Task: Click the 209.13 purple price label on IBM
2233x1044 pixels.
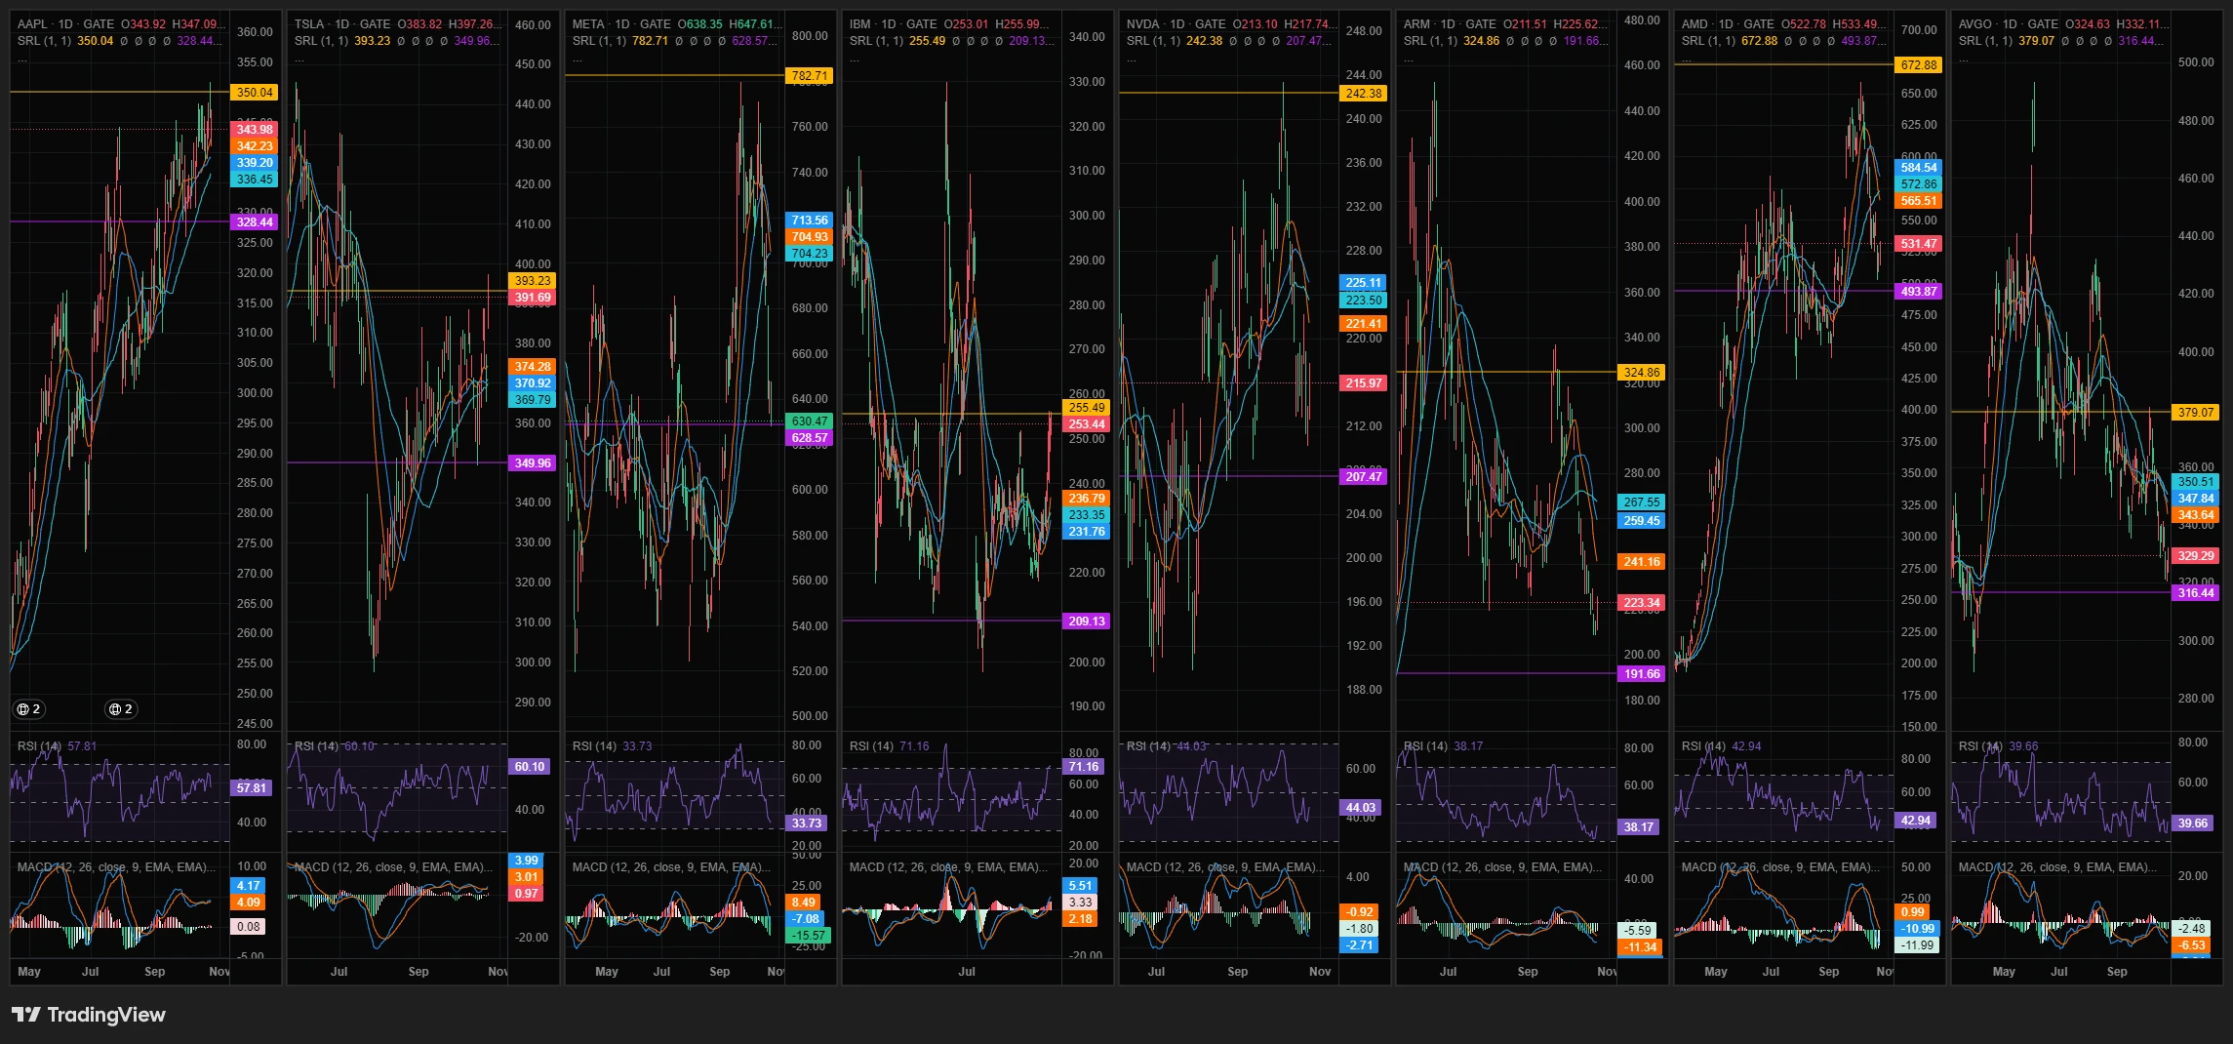Action: [x=1087, y=622]
